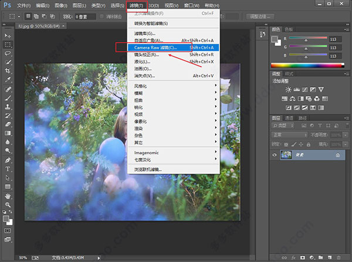Select the Rectangle shape tool
The image size is (352, 262).
pos(8,187)
